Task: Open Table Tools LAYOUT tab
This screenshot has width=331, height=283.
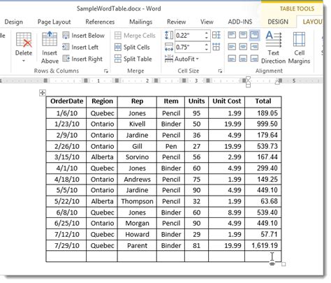Action: (312, 22)
